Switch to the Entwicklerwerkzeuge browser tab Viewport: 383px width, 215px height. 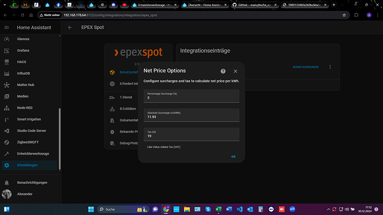click(x=155, y=5)
